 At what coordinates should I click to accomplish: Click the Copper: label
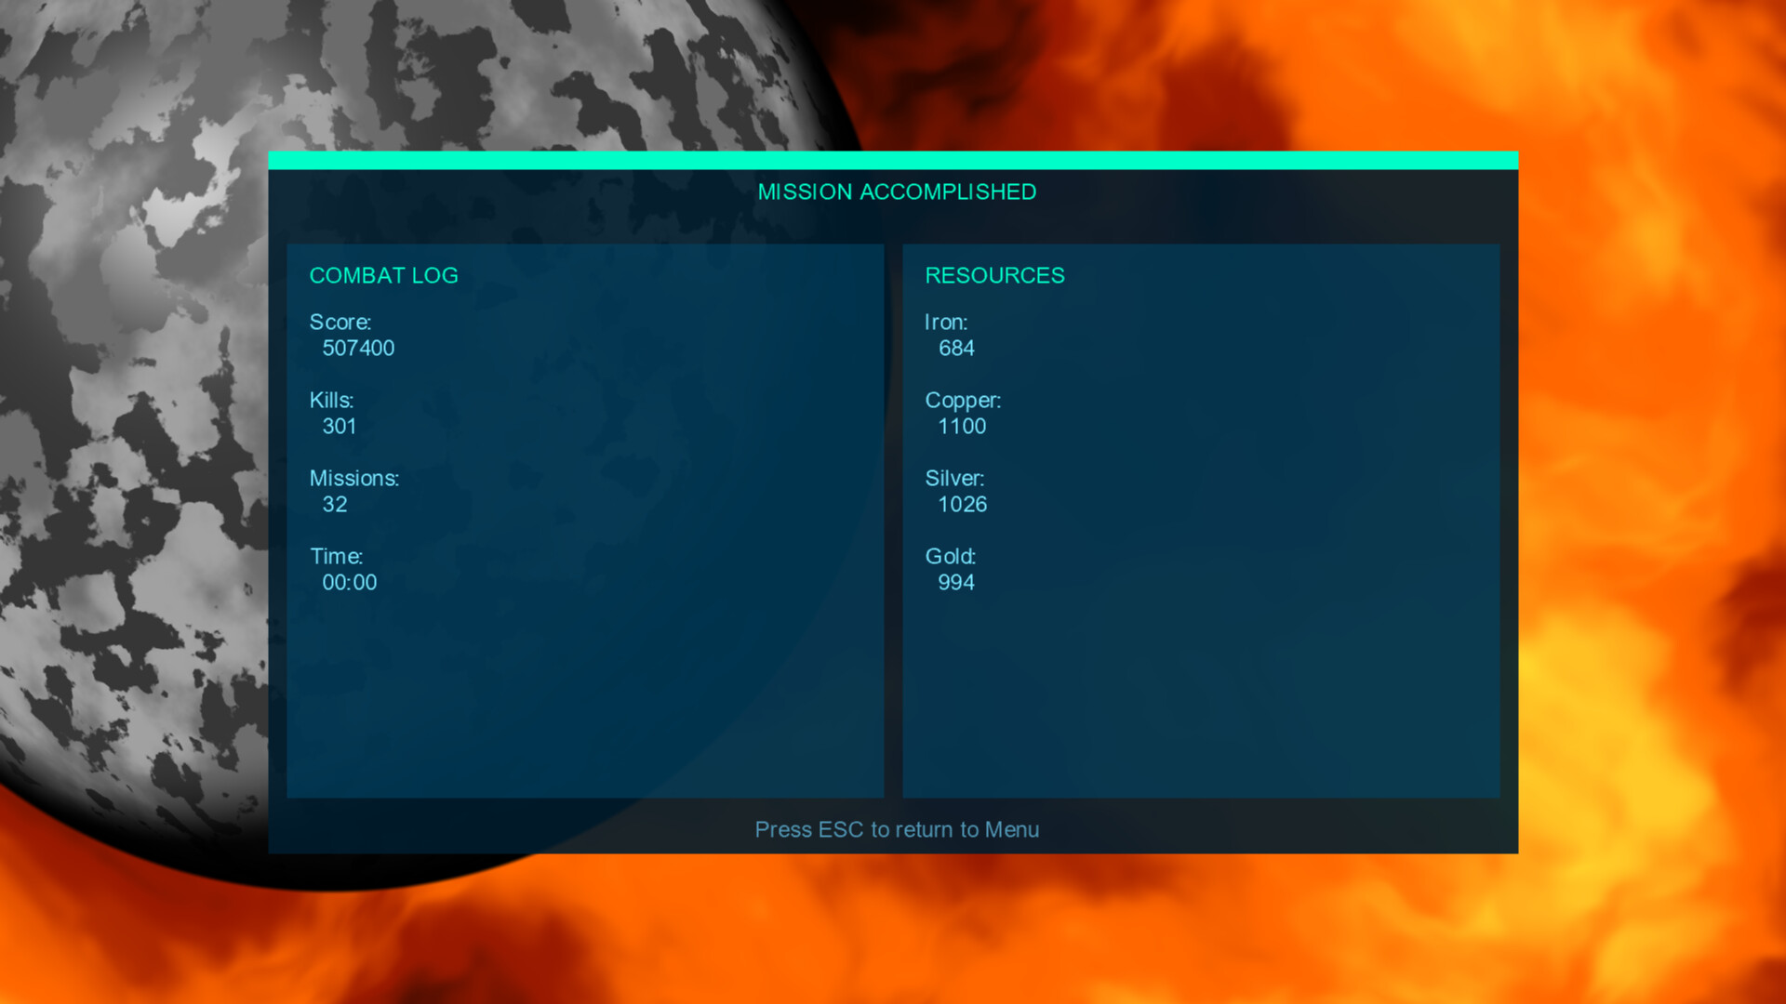coord(963,401)
